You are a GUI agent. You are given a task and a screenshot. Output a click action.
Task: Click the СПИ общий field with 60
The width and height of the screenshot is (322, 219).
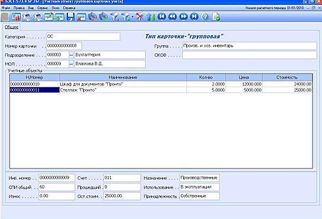[57, 187]
